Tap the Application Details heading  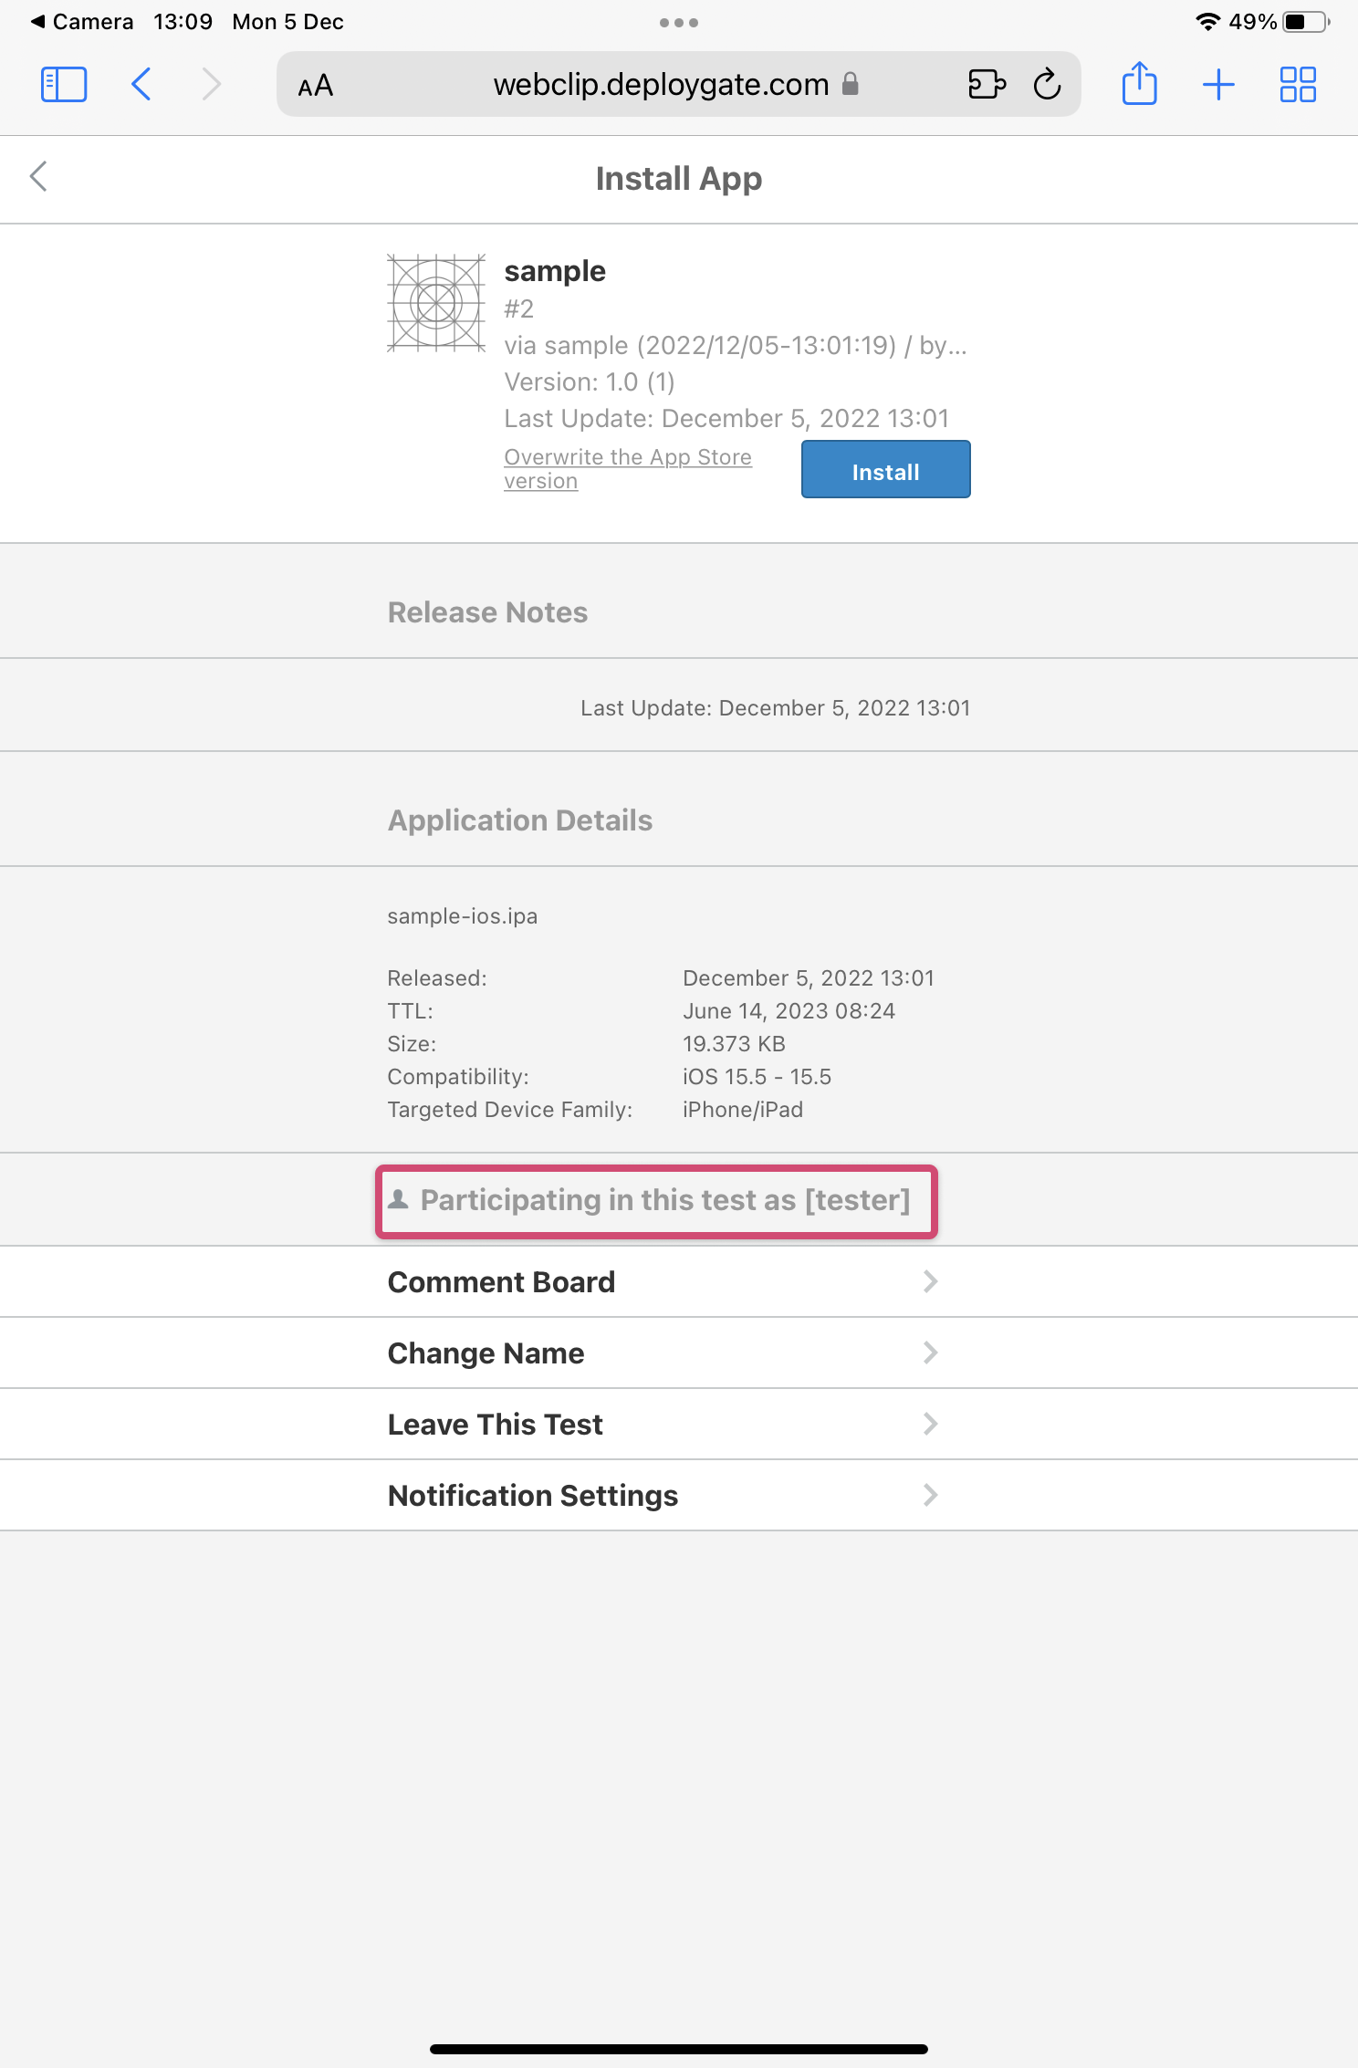(x=520, y=820)
